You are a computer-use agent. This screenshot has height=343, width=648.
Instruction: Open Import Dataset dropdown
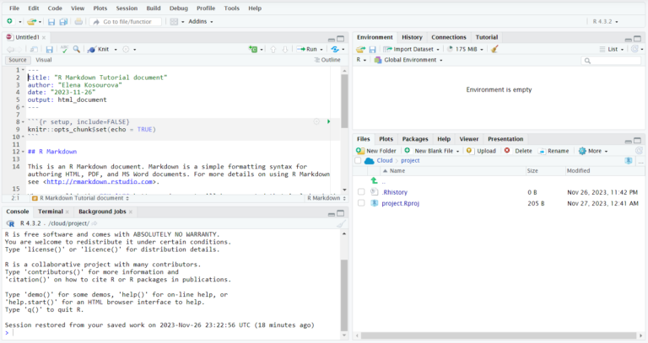point(411,49)
